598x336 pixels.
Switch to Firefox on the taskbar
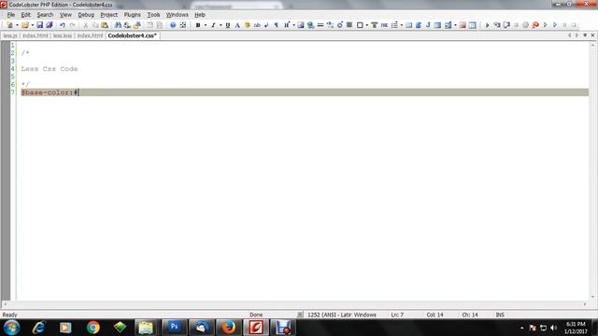point(229,328)
